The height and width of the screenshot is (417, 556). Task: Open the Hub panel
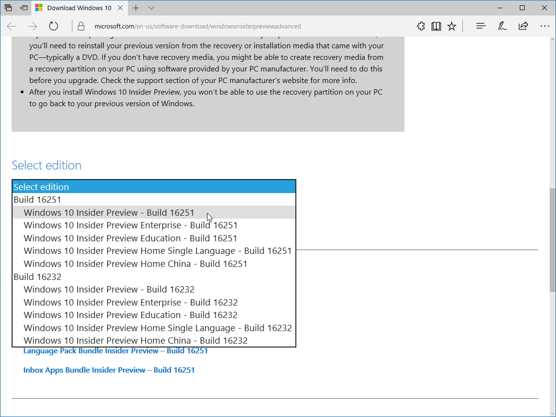481,26
